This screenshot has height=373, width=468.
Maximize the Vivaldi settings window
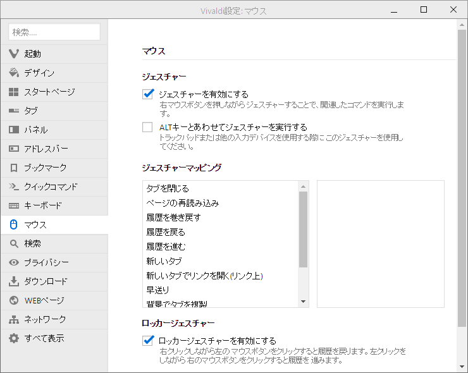pos(424,10)
